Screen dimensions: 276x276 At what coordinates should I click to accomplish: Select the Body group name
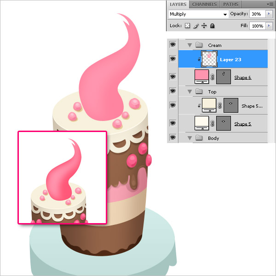point(213,138)
